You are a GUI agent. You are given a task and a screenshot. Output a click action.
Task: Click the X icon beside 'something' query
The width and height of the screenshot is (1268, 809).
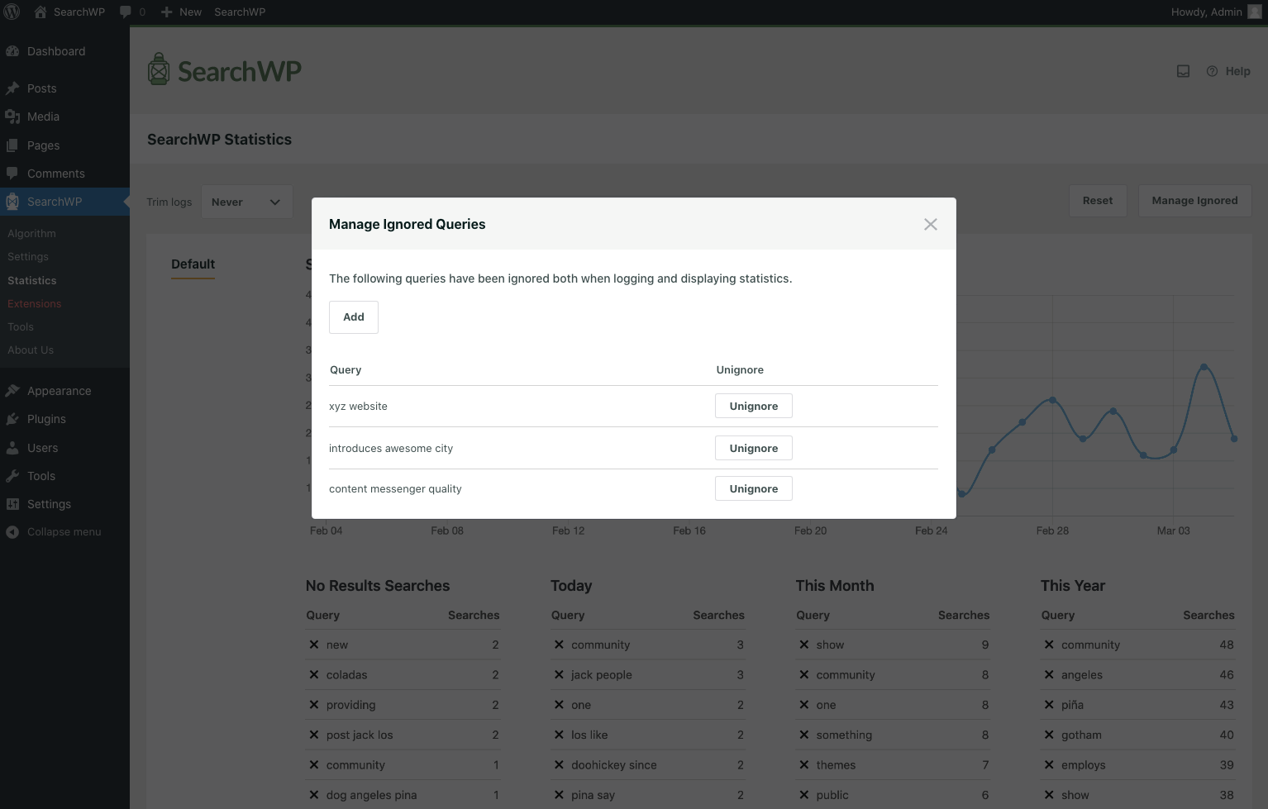[803, 735]
